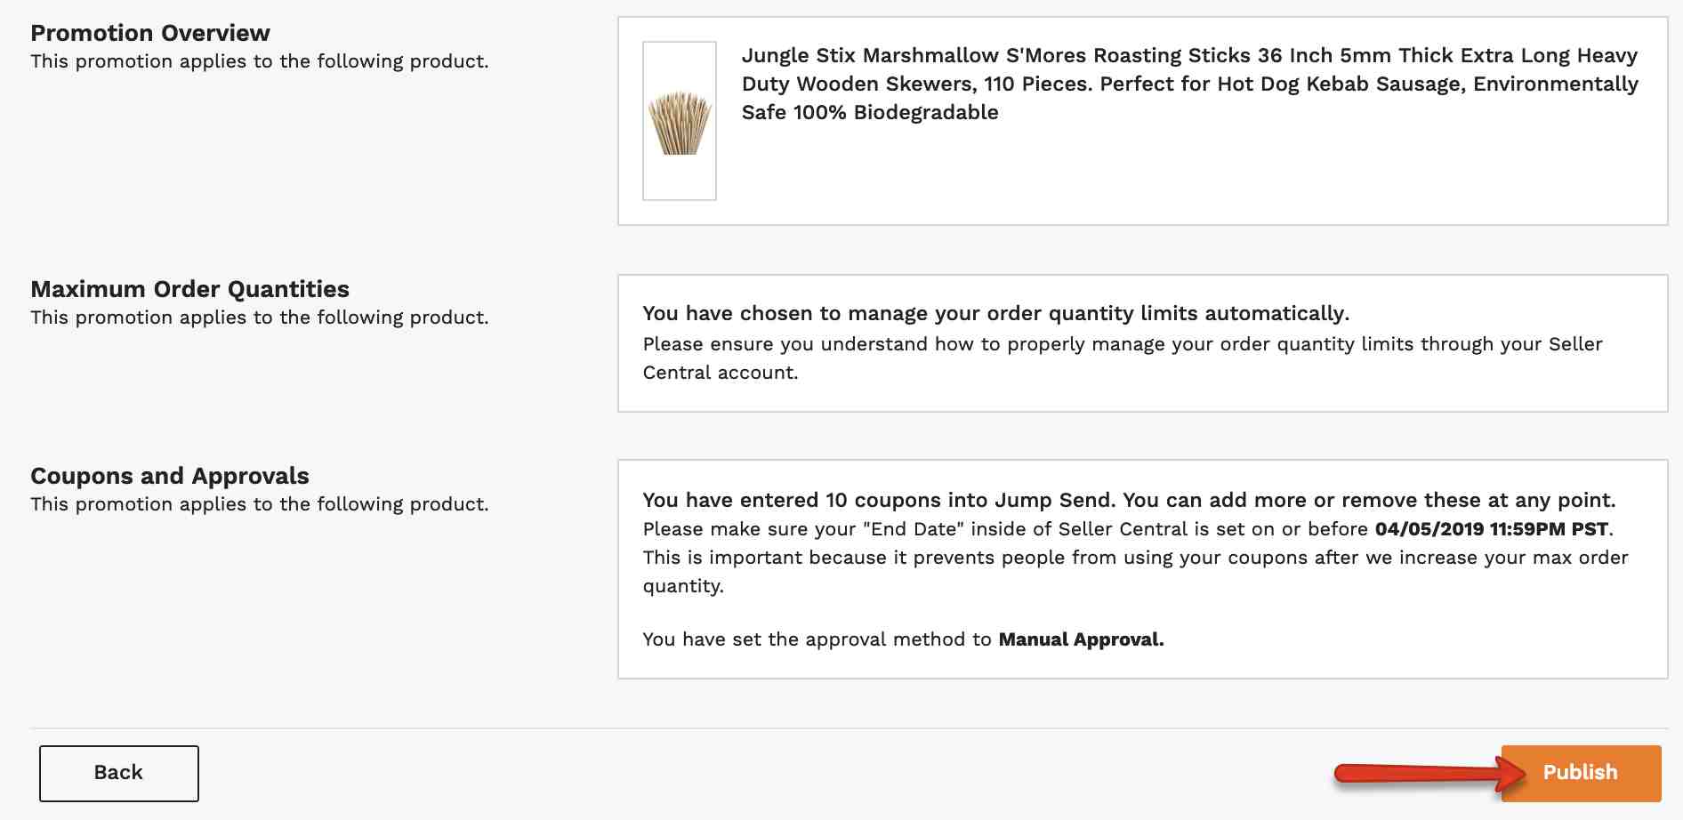
Task: Click the orange Publish button
Action: (1581, 773)
